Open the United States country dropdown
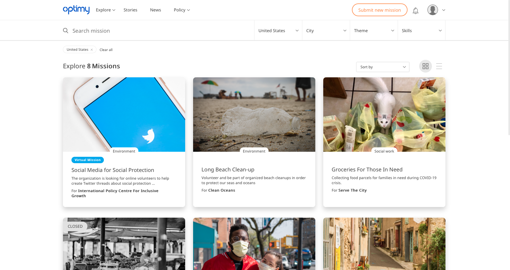Viewport: 510px width, 270px height. (x=278, y=31)
